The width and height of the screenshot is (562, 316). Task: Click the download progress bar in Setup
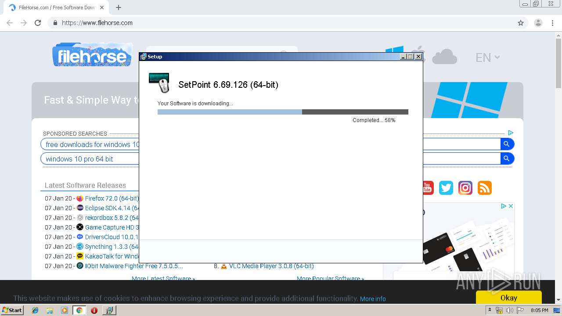(x=283, y=112)
